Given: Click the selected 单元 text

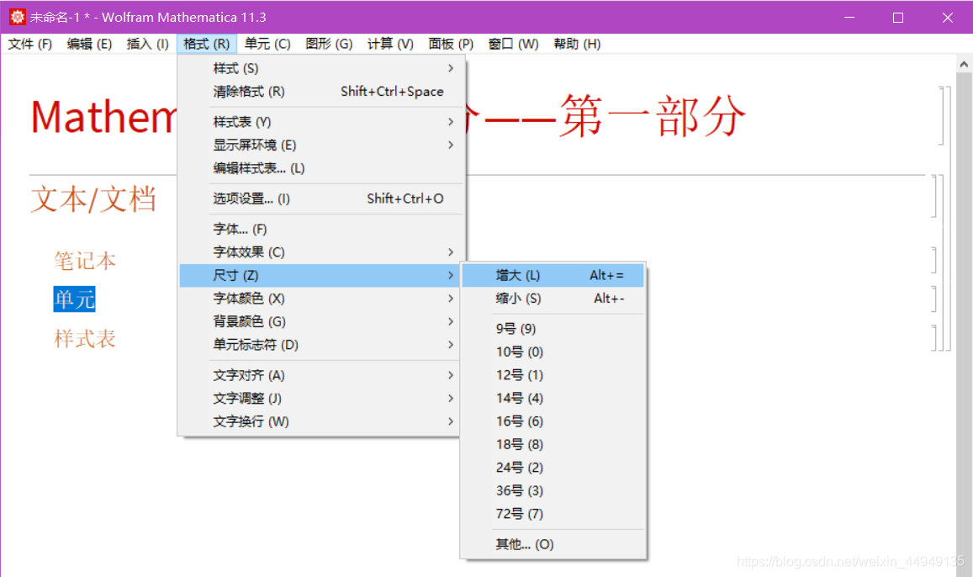Looking at the screenshot, I should tap(75, 299).
